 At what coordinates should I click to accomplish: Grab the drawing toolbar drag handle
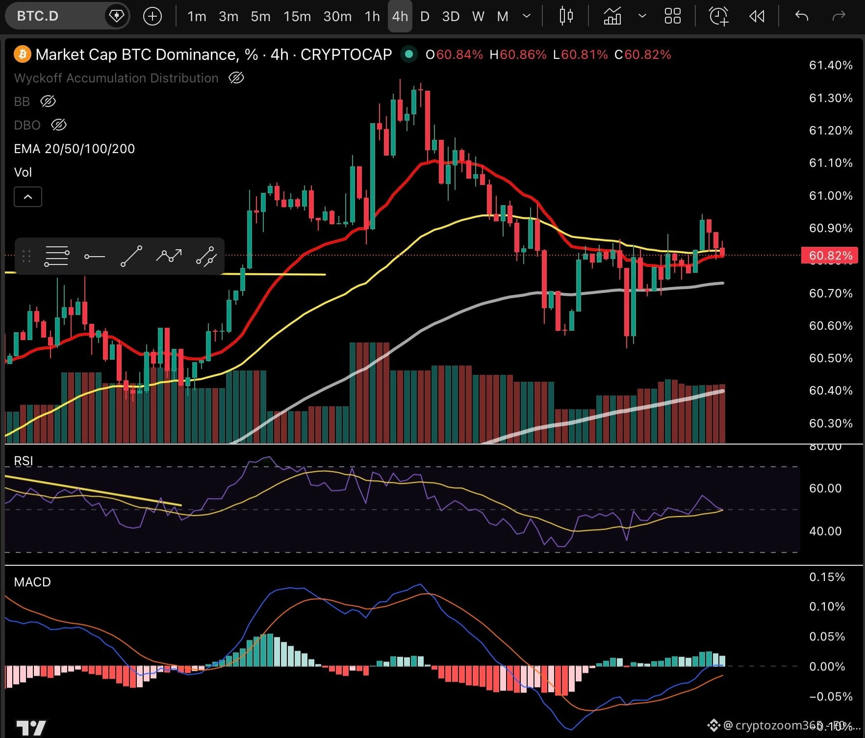26,256
